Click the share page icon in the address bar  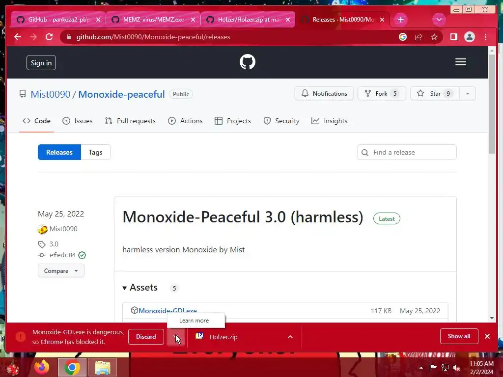click(419, 37)
